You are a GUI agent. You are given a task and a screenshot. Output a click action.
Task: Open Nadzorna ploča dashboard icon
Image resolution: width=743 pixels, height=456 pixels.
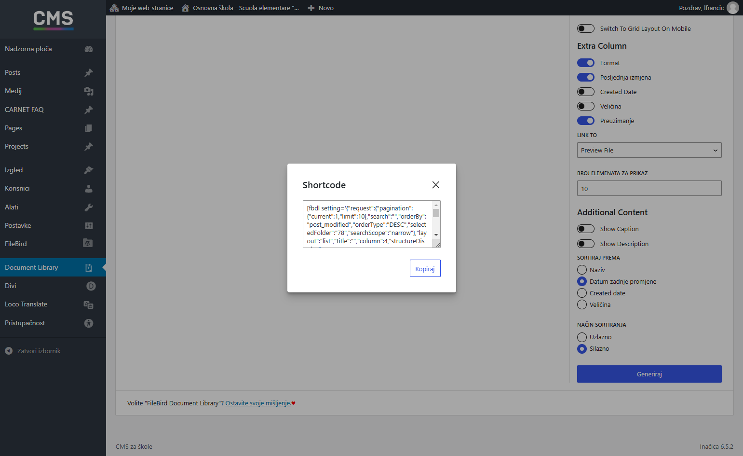[x=89, y=49]
